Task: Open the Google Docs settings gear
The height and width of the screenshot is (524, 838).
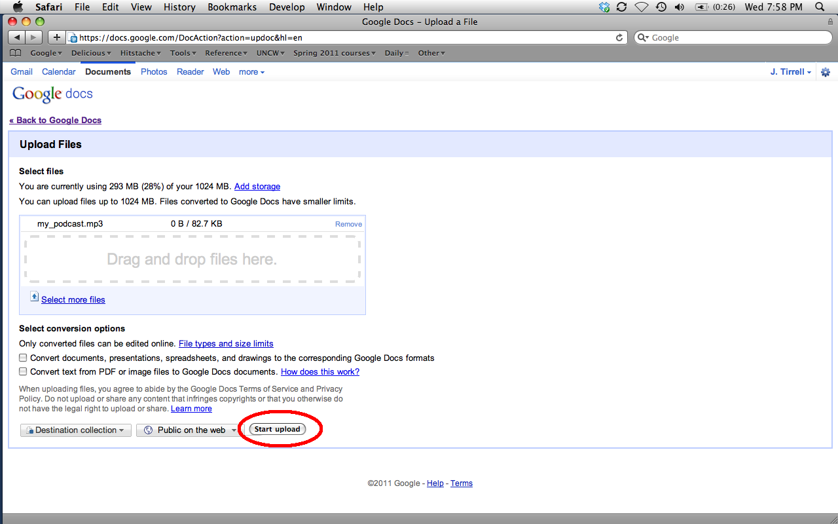Action: [826, 72]
